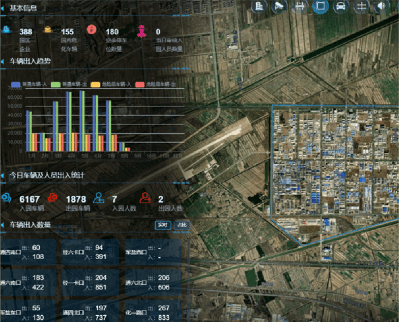Screen dimensions: 399x322
Task: Open 通六北口 gate count card
Action: pyautogui.click(x=153, y=282)
